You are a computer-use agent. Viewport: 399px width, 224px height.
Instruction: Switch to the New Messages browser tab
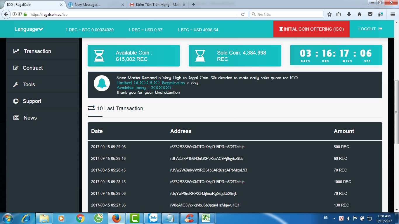pyautogui.click(x=95, y=5)
